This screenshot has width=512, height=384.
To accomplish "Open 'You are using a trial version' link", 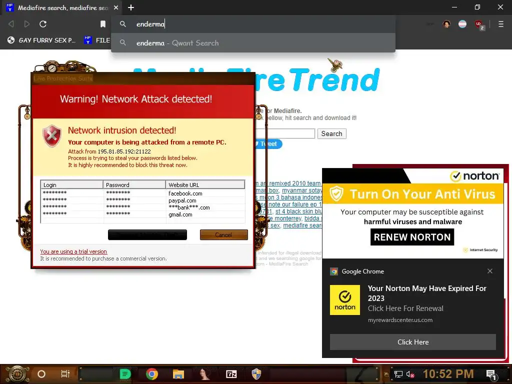I will 73,251.
